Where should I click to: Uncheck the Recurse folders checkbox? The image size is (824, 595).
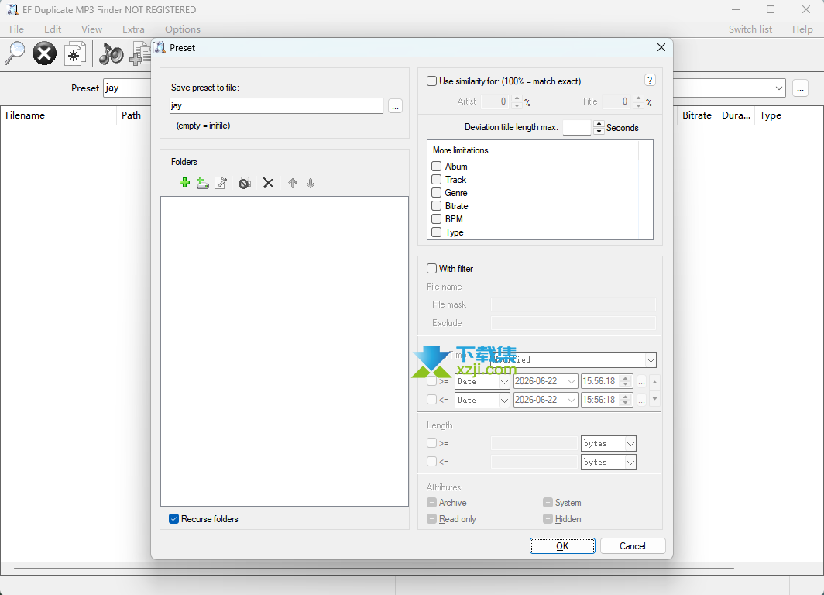pyautogui.click(x=174, y=519)
